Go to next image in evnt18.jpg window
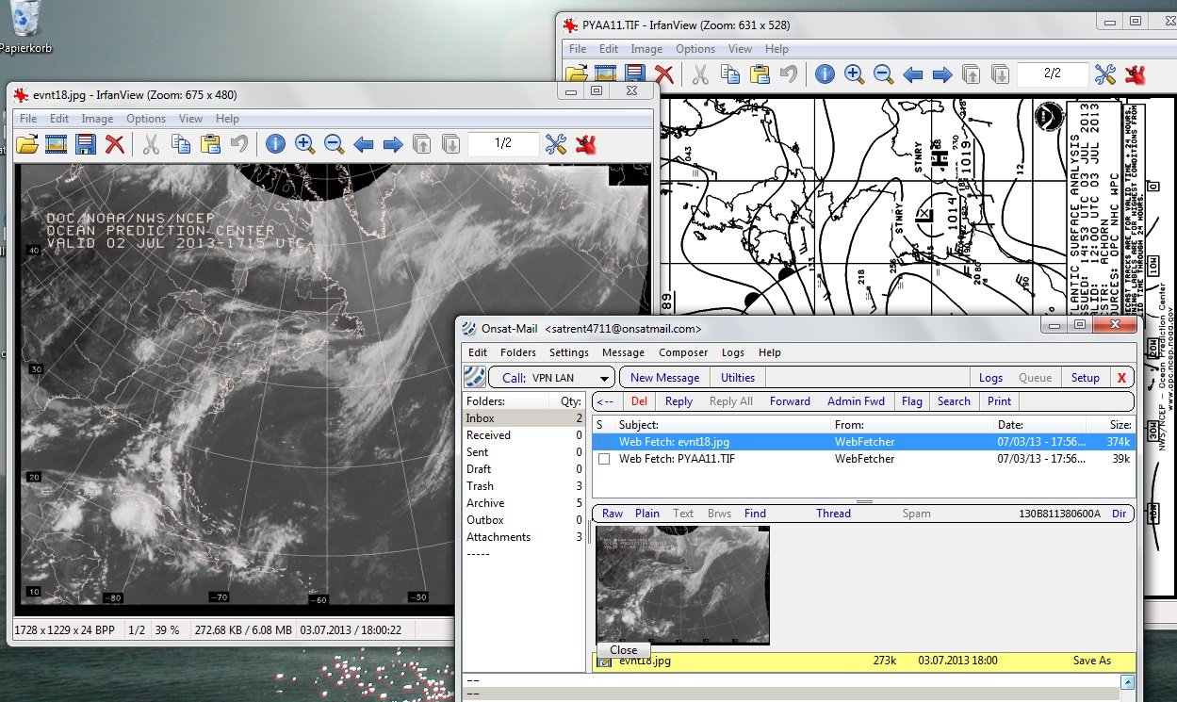The image size is (1177, 702). click(393, 144)
